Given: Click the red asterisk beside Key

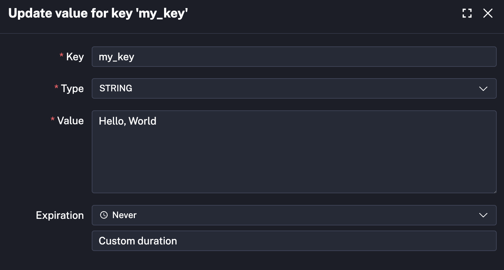Looking at the screenshot, I should [61, 56].
